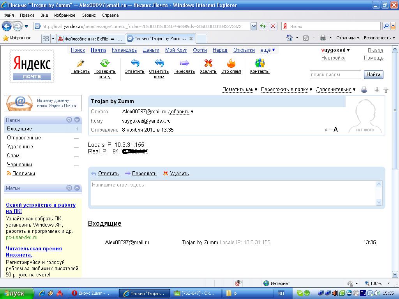Open the Пометить как dropdown

240,90
